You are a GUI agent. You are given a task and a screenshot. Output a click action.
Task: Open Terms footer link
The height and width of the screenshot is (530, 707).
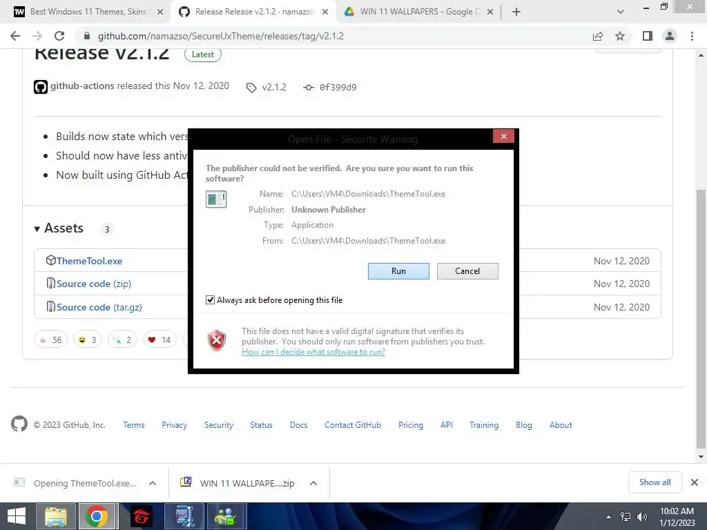[134, 425]
